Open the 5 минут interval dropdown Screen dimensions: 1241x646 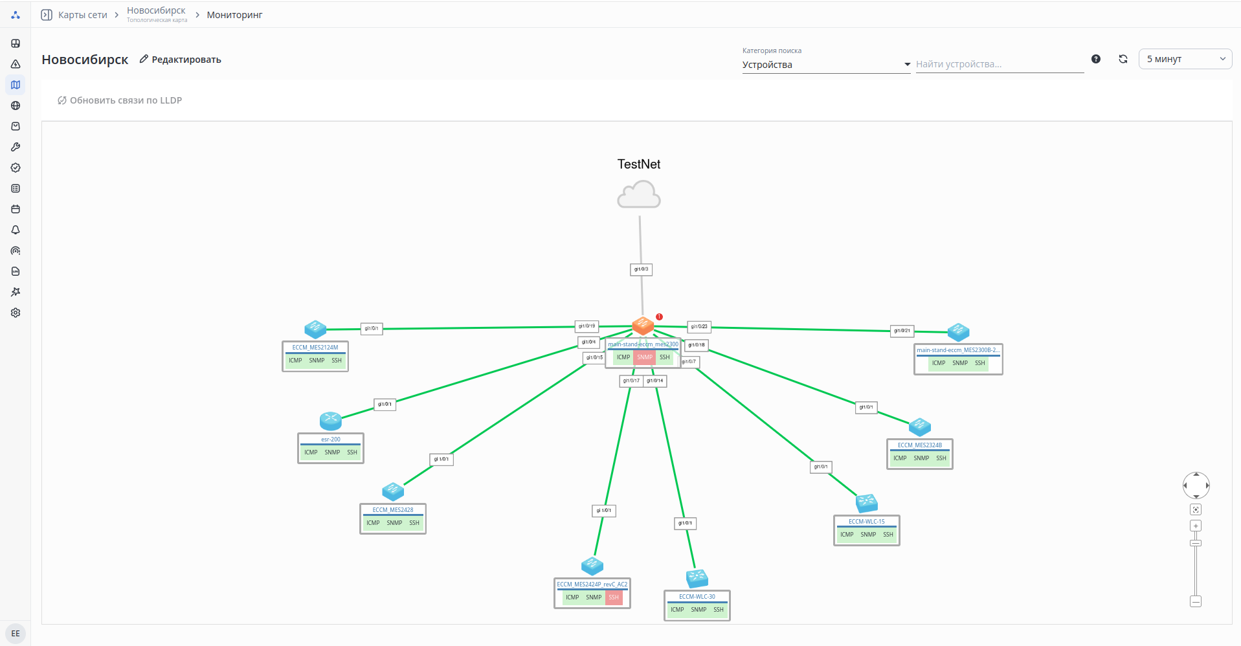[1185, 59]
